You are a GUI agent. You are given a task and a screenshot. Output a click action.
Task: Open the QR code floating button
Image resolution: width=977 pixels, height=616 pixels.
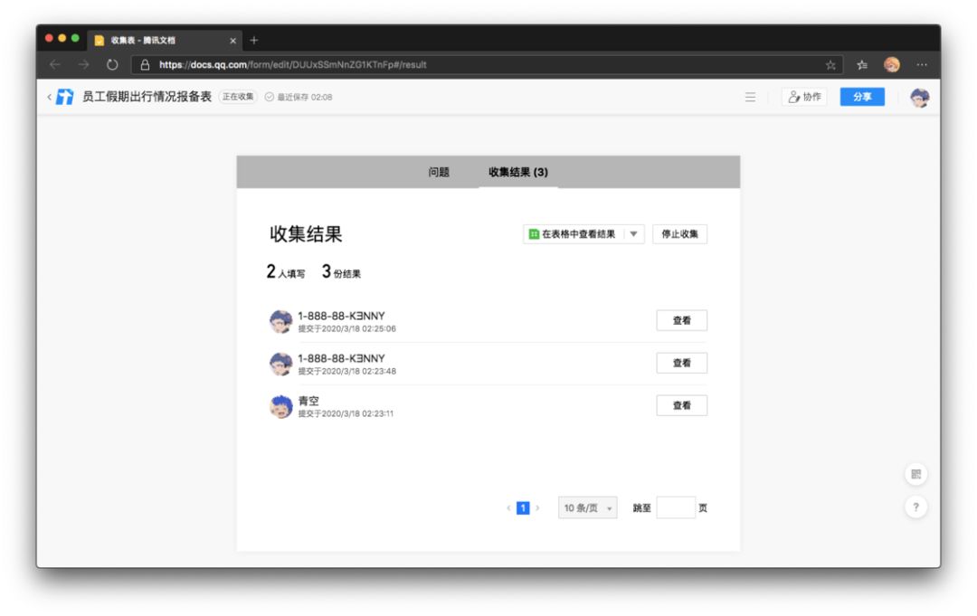tap(915, 475)
